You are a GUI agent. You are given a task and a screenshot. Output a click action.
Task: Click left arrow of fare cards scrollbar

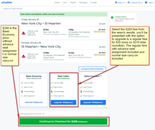[21, 108]
